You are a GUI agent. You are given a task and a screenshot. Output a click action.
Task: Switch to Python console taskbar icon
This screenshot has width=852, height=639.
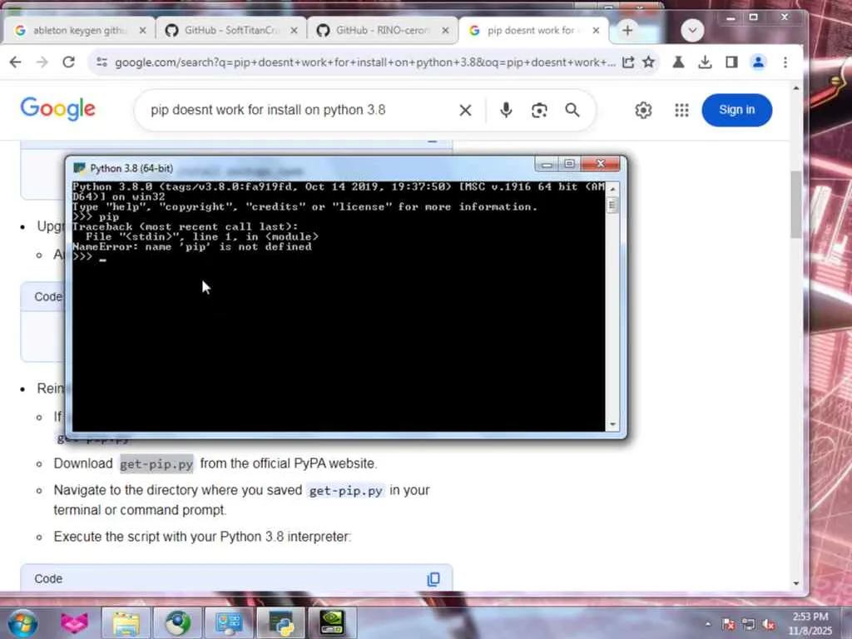tap(280, 622)
